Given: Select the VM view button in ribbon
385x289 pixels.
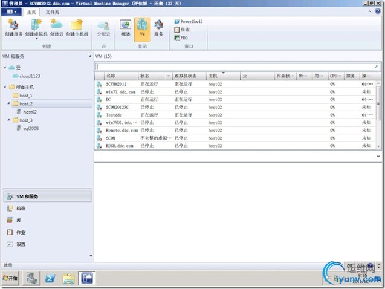Looking at the screenshot, I should [142, 30].
